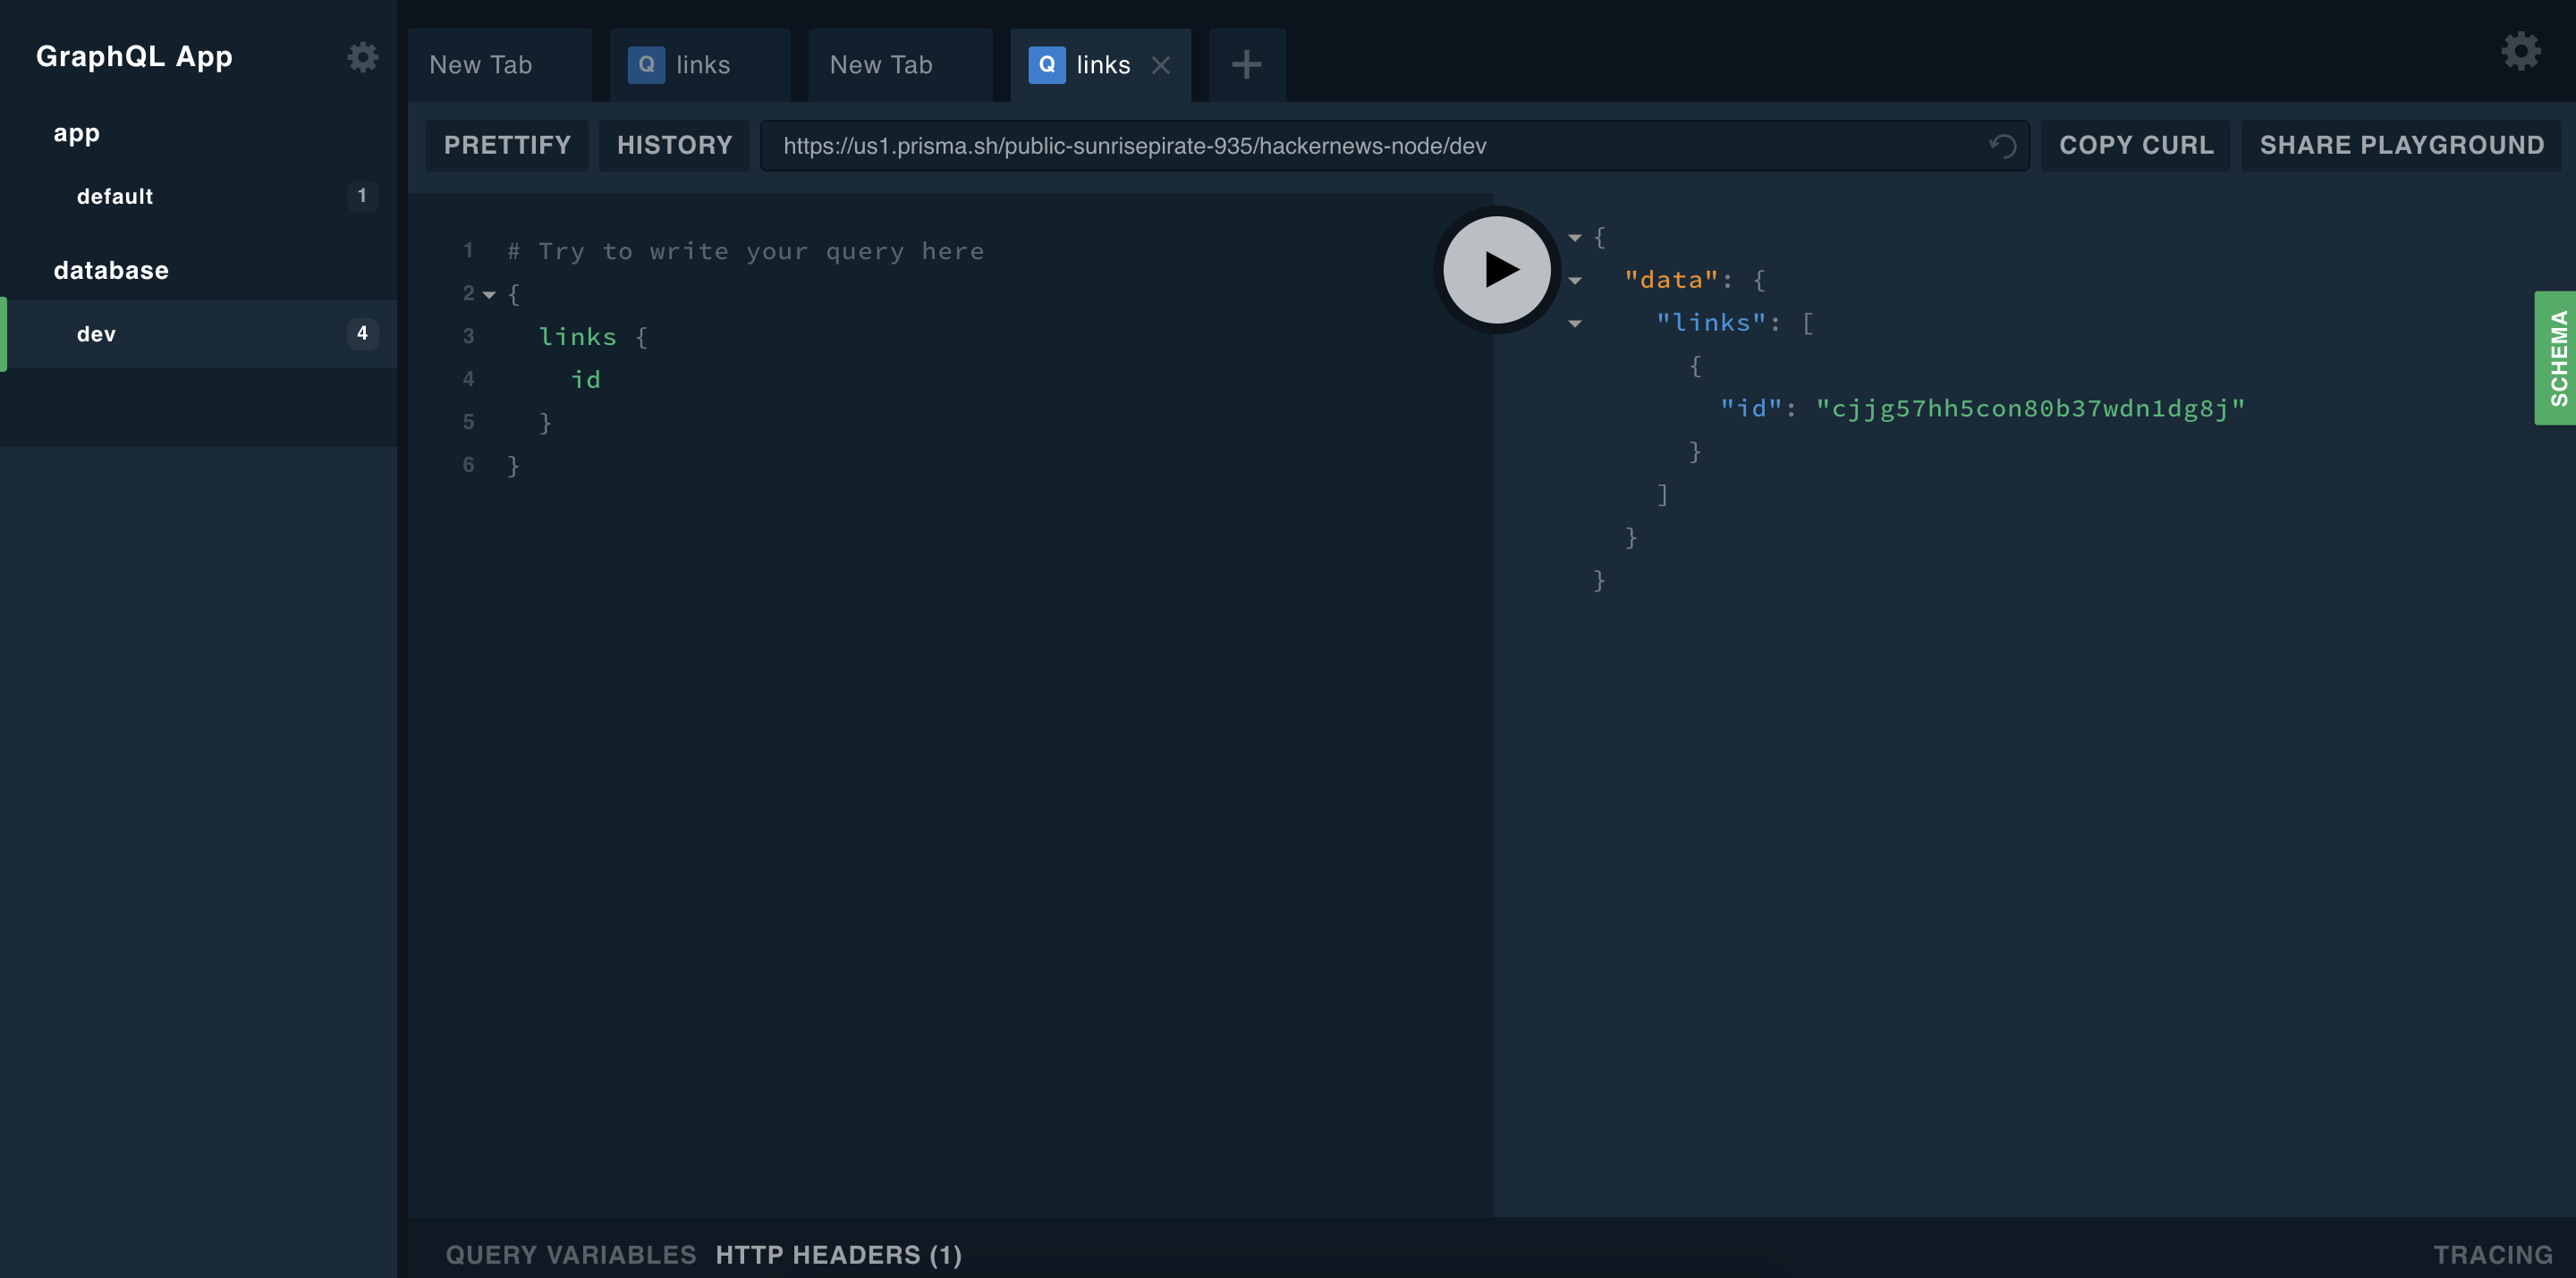Prettify the current query

pos(506,145)
